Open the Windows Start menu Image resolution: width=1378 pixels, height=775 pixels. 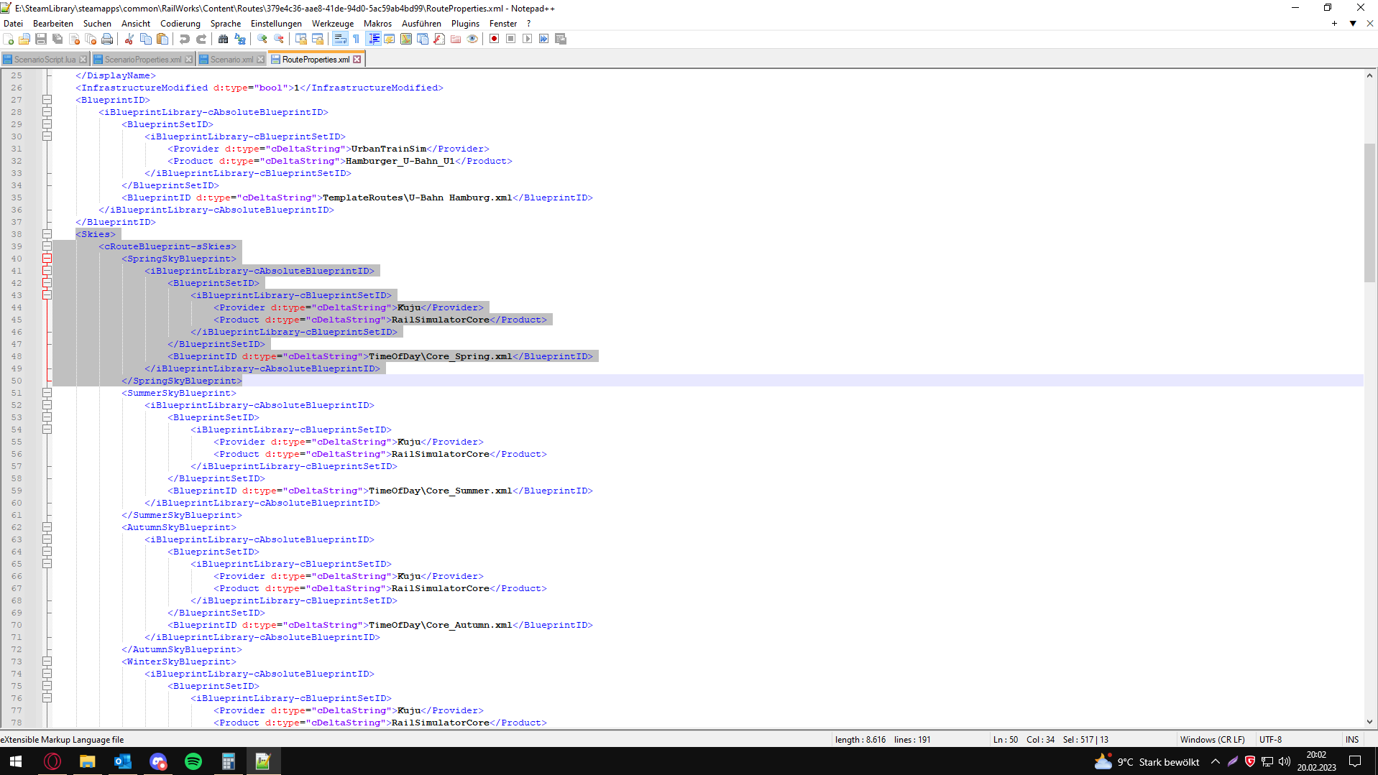[x=16, y=761]
